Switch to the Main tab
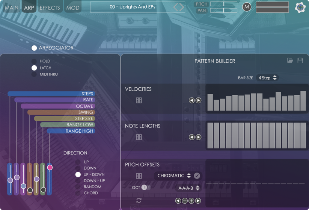The width and height of the screenshot is (309, 210). pyautogui.click(x=11, y=7)
